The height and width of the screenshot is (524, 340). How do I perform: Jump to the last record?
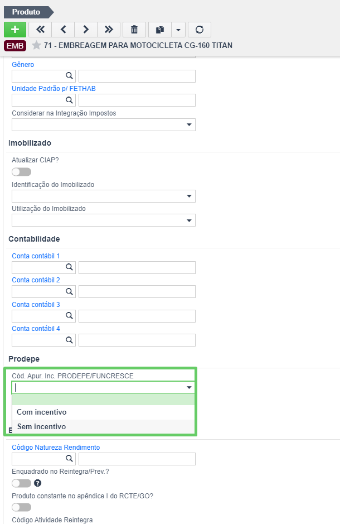pyautogui.click(x=109, y=30)
